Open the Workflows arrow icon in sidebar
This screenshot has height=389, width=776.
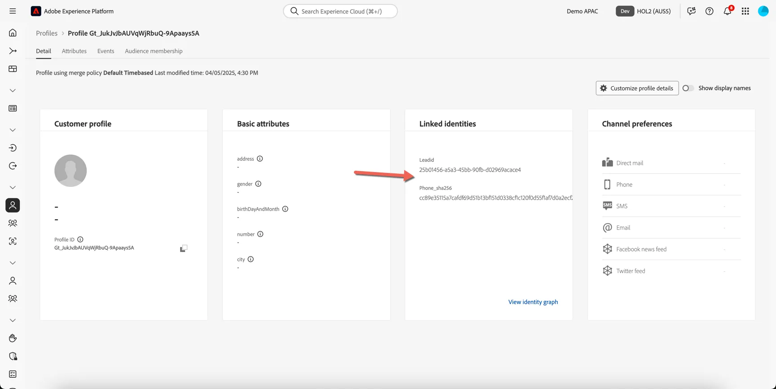tap(13, 51)
